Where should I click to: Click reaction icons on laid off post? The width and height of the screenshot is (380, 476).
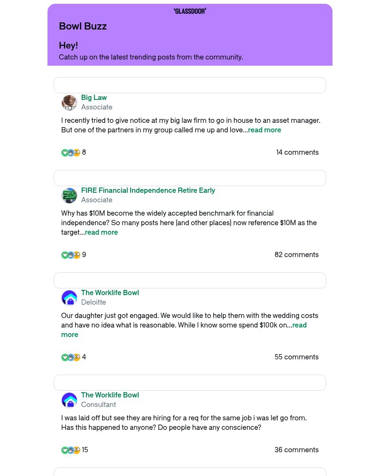[x=71, y=450]
